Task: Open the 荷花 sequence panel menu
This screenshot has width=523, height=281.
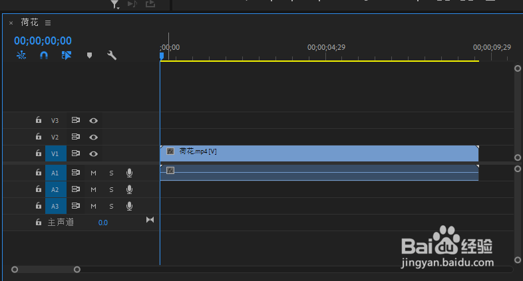Action: click(x=48, y=23)
